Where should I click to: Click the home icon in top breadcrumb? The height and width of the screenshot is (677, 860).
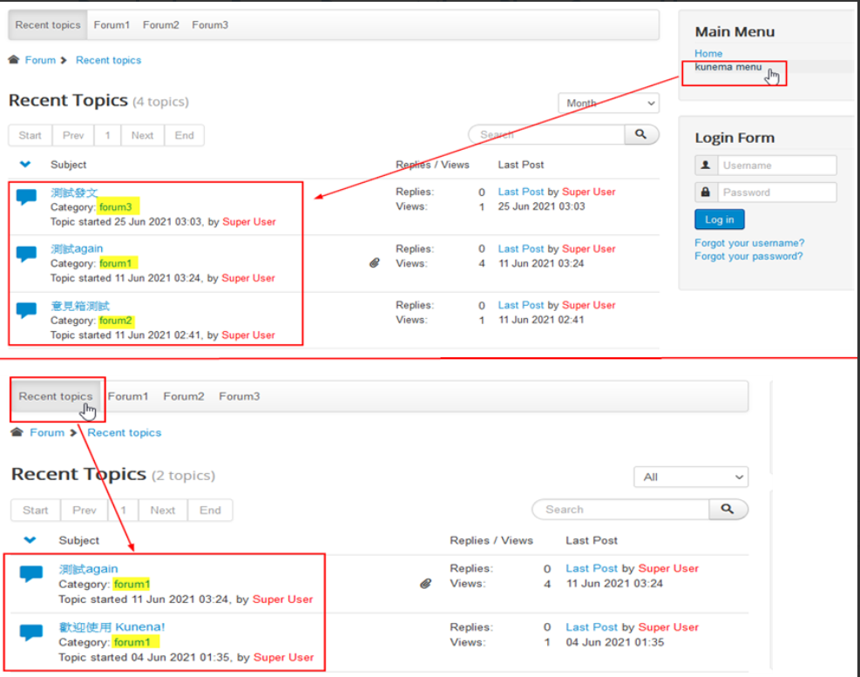pos(14,60)
